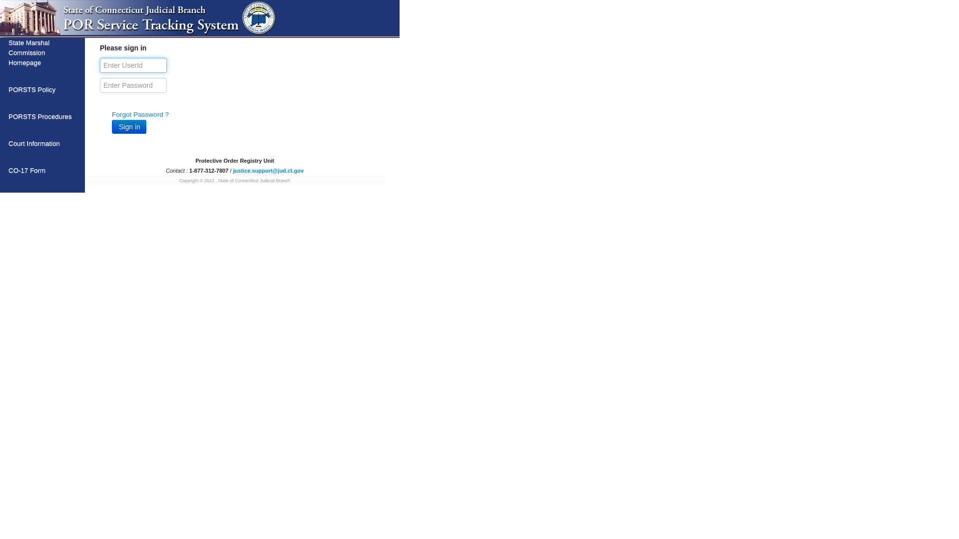Click the State Marshal Commission Homepage link
959x539 pixels.
[x=42, y=52]
